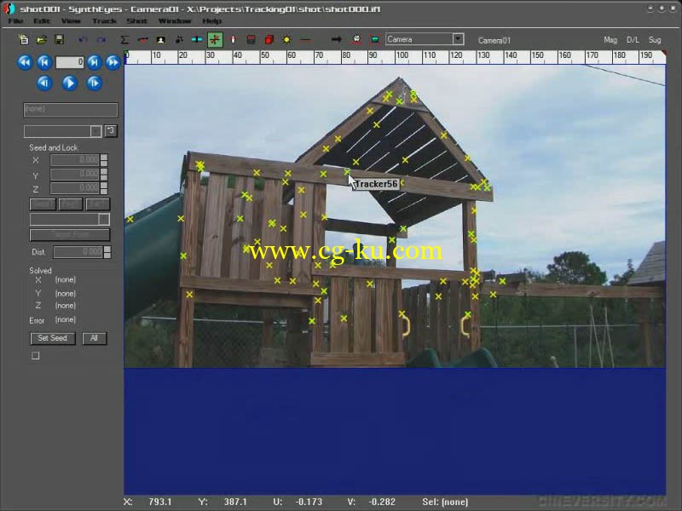Jump to the previous key frame

[44, 62]
